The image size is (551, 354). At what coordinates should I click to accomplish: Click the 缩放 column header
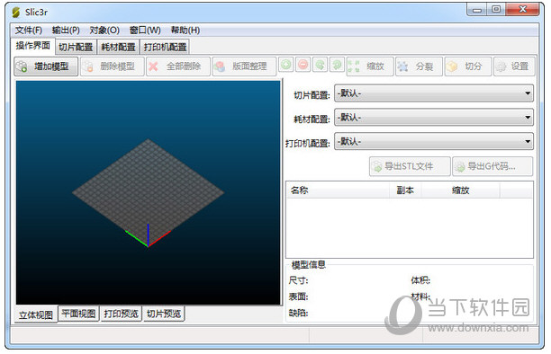point(461,190)
